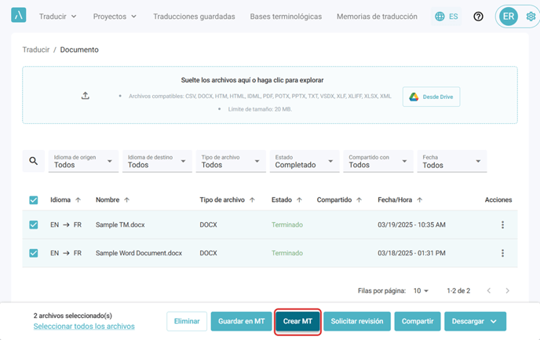This screenshot has width=540, height=340.
Task: Click the 03/19/2025 - 10:35 AM date
Action: (411, 225)
